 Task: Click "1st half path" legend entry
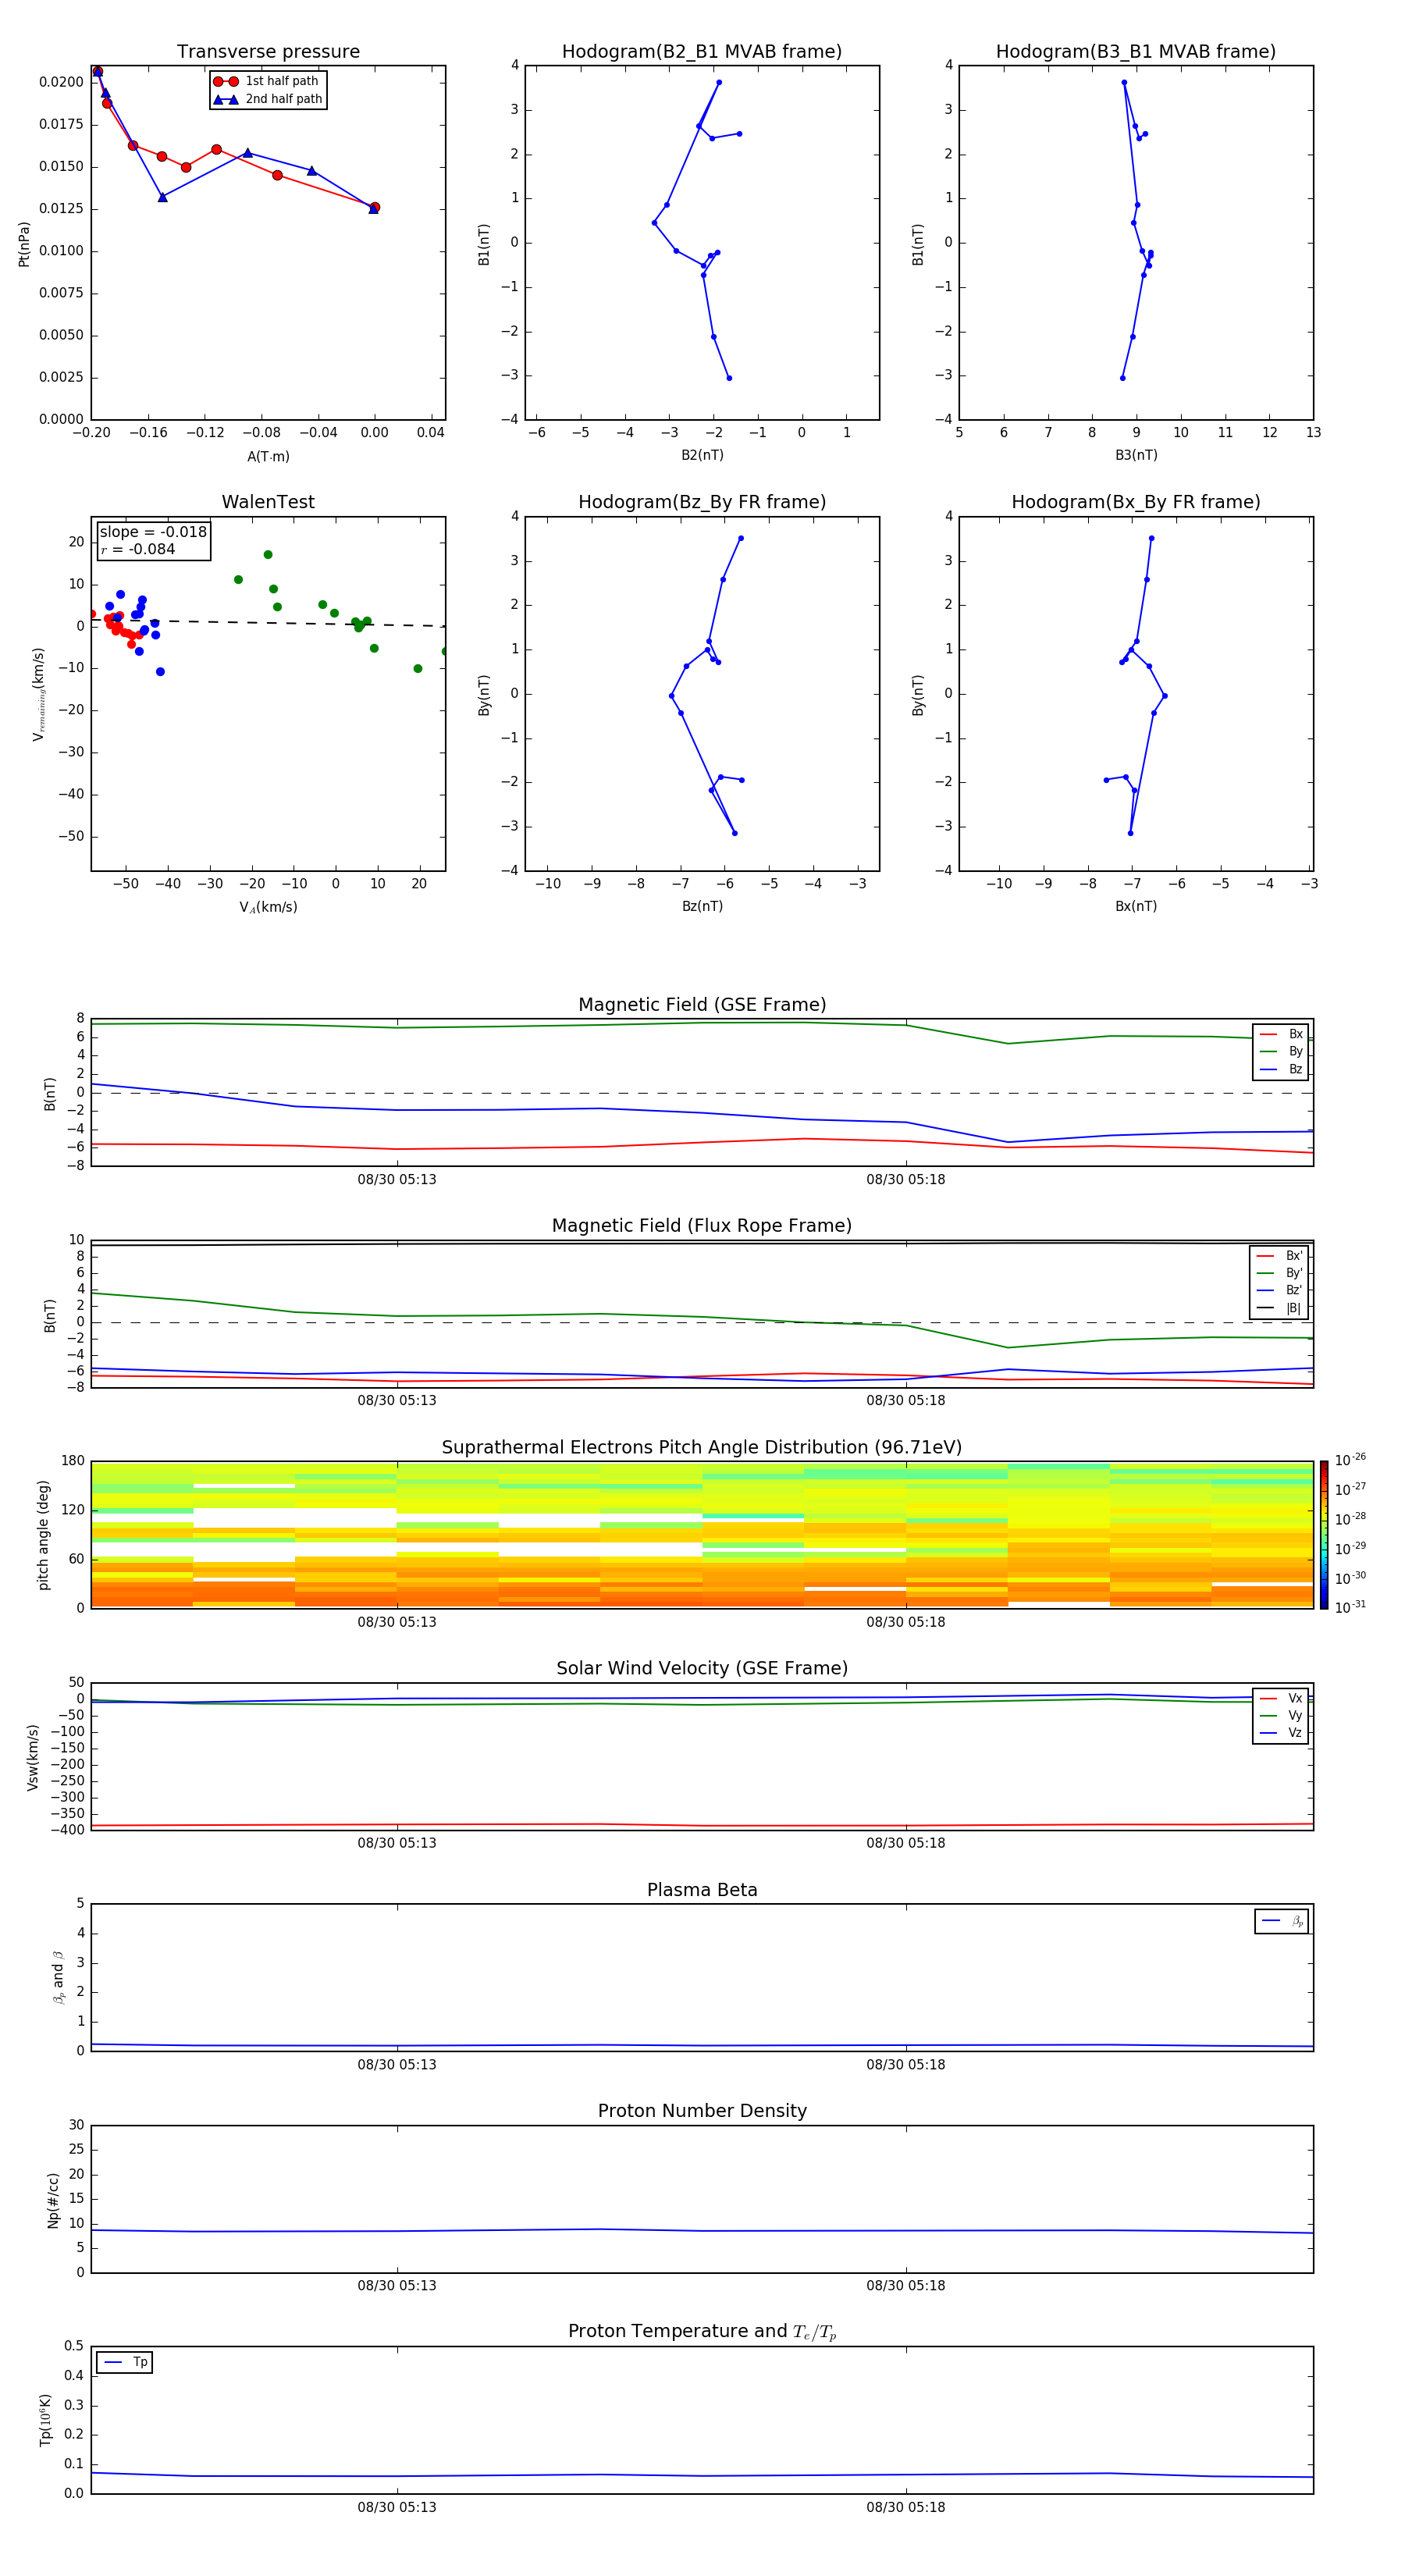268,81
